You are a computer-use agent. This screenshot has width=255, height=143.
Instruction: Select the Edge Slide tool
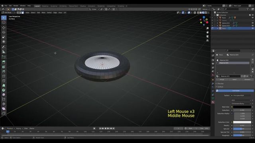click(4, 99)
